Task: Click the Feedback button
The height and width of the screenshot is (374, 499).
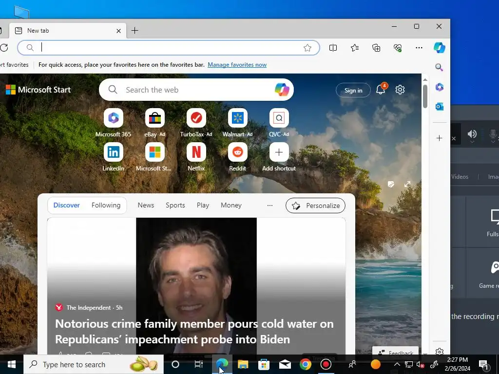Action: coord(395,352)
